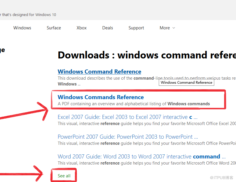
Task: Open the Windows Commands Reference PDF link
Action: point(100,97)
